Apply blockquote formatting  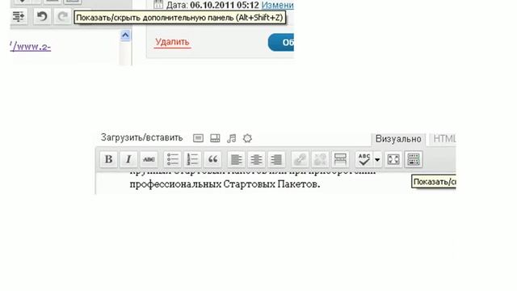pos(212,159)
